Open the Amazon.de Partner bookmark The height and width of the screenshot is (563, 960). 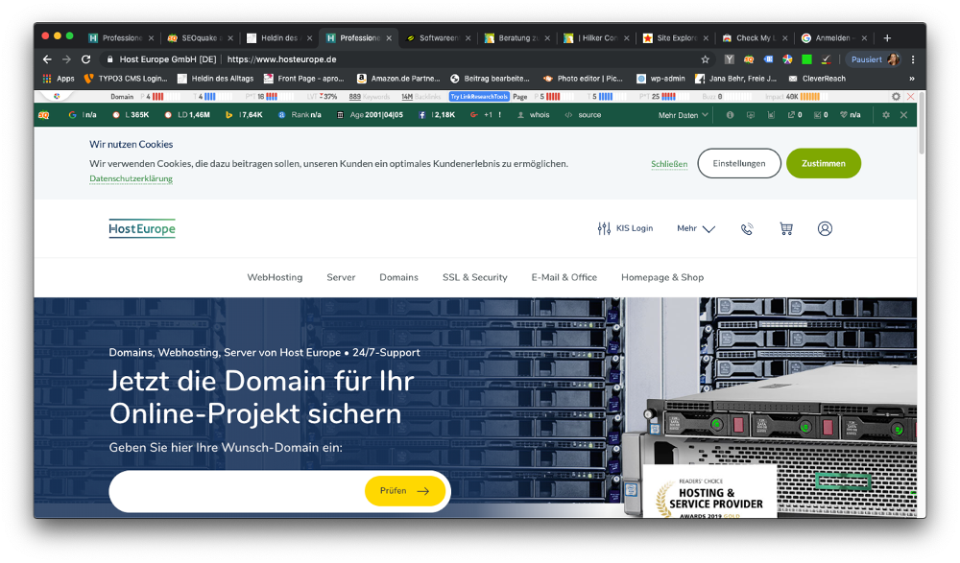click(398, 79)
